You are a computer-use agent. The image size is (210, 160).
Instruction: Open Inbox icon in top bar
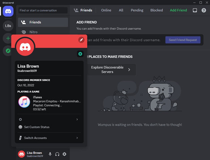pos(195,10)
